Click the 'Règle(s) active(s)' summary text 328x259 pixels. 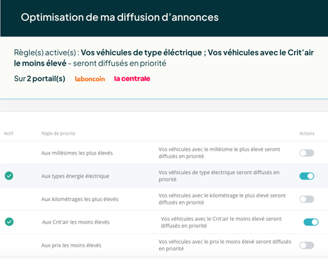coord(163,58)
